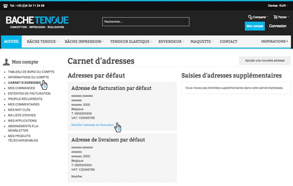Open Ma liste d'envies
Viewport: 293px width, 186px height.
pos(22,115)
